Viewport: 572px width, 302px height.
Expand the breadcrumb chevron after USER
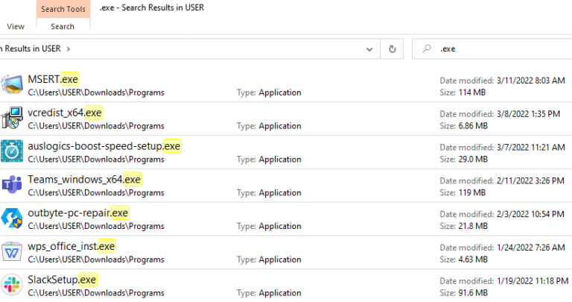[69, 49]
